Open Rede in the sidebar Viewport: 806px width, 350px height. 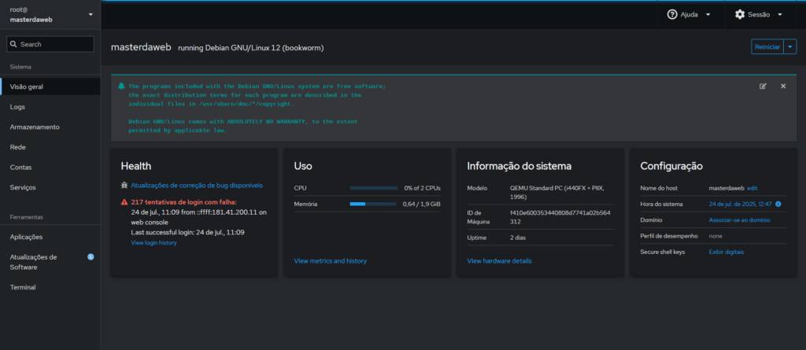(x=50, y=147)
